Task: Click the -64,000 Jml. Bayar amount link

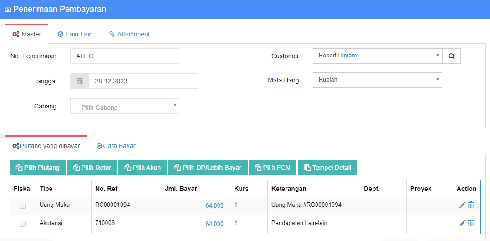Action: coord(214,206)
